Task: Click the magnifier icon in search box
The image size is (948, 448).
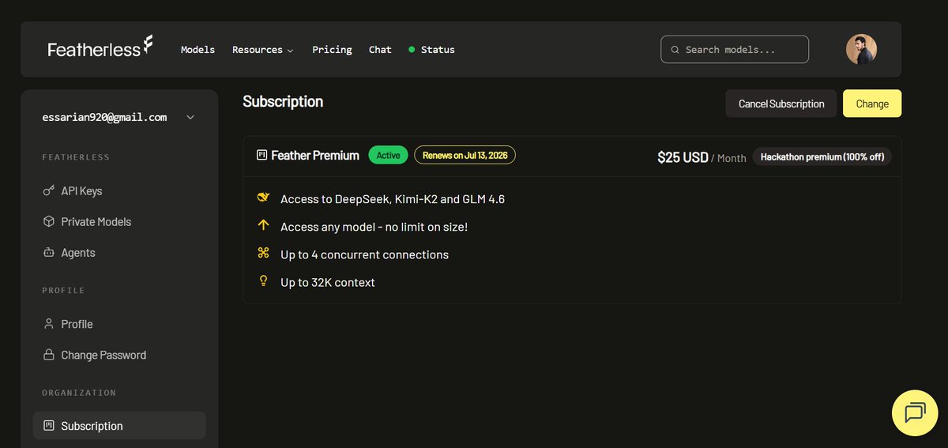Action: [675, 50]
